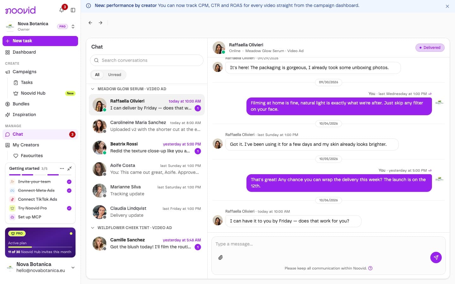Screen dimensions: 455x284
Task: Open Nova Botanica workspace switcher
Action: coord(40,27)
